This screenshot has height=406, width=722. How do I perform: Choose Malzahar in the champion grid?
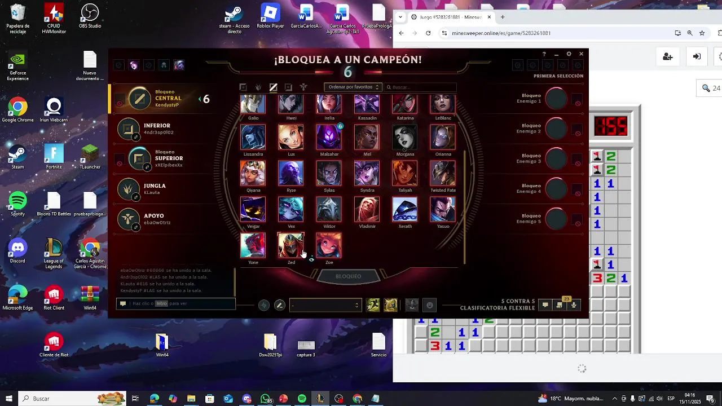pyautogui.click(x=329, y=137)
